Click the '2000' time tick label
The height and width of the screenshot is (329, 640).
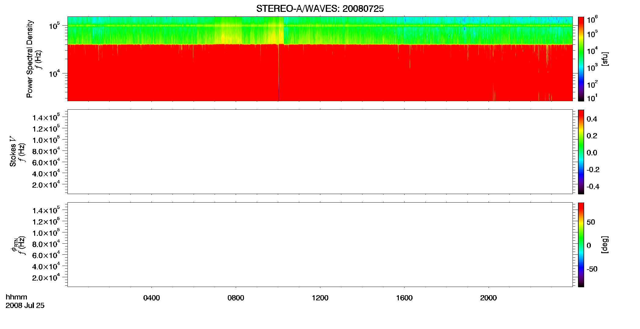click(x=489, y=298)
